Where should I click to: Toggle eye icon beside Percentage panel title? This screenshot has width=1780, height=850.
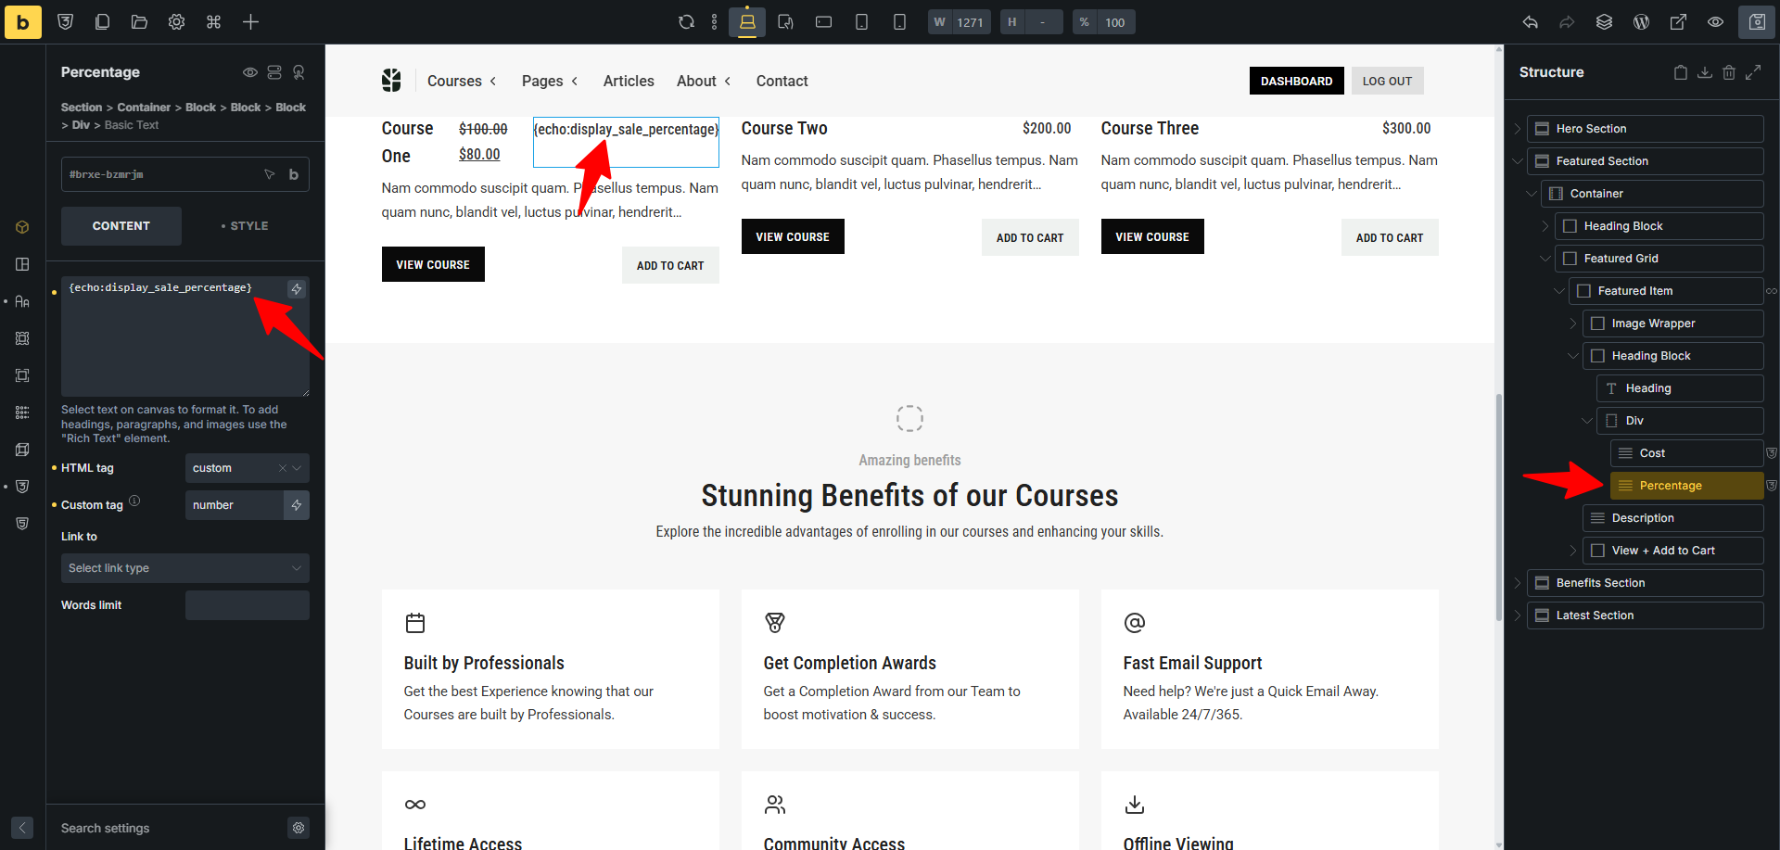pos(249,72)
